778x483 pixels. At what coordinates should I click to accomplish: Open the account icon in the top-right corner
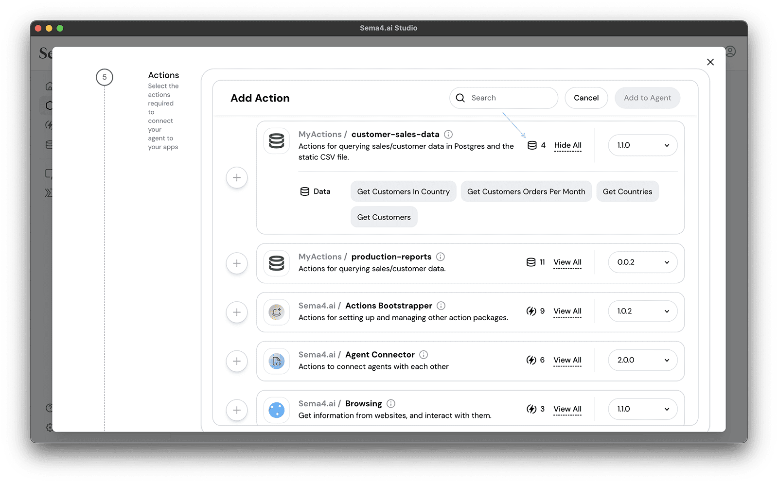coord(731,52)
